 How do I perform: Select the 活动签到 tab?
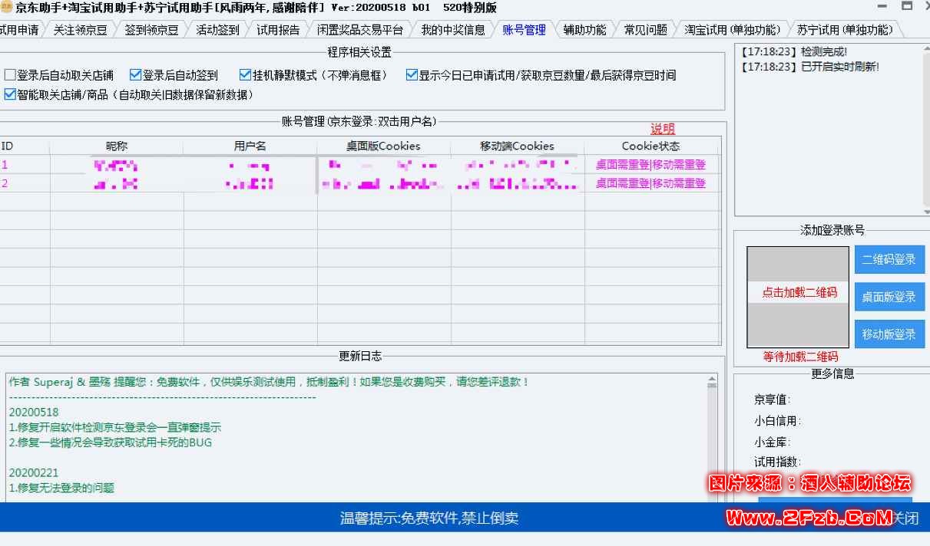tap(217, 30)
